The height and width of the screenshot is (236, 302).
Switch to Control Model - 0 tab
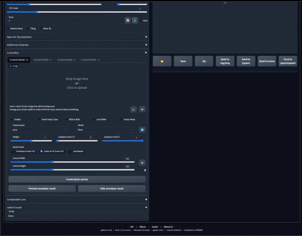click(19, 60)
